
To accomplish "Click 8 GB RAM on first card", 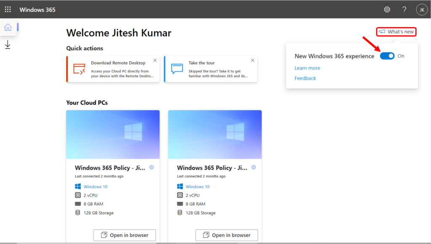I will [93, 204].
